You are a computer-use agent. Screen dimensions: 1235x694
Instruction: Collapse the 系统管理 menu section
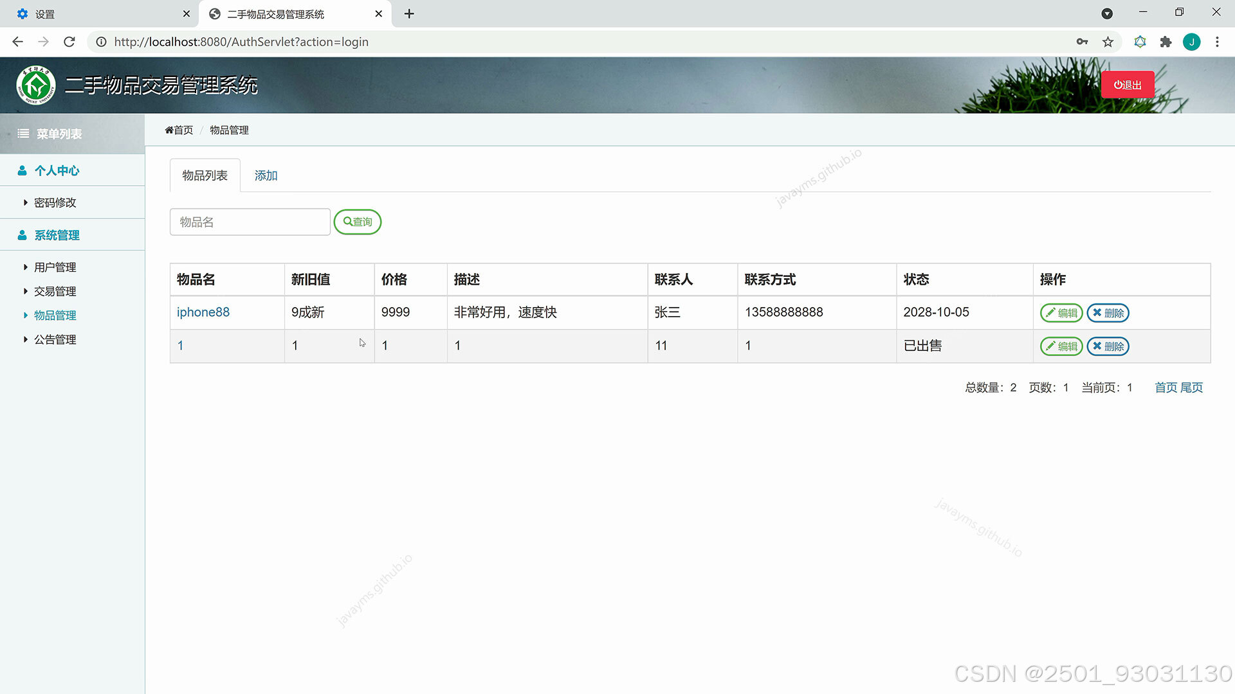(72, 235)
